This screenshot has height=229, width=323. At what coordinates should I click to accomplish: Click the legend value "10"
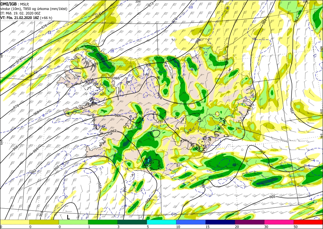click(178, 227)
